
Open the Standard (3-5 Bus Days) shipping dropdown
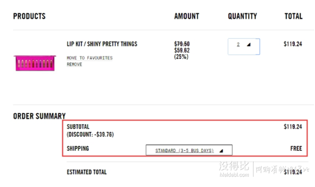[189, 150]
